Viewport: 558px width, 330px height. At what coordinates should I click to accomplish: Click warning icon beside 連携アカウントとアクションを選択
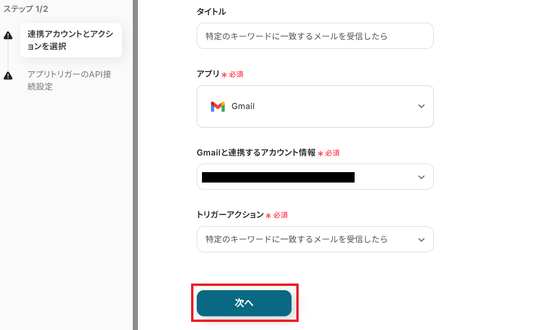click(8, 36)
